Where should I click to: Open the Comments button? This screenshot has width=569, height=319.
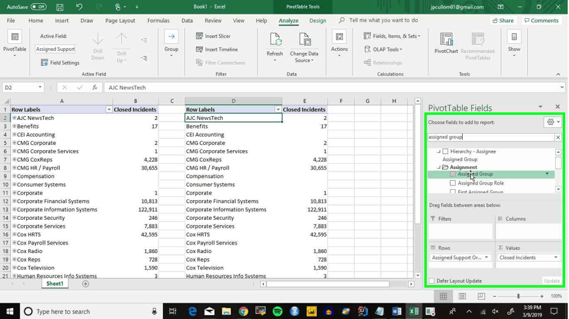click(x=542, y=20)
